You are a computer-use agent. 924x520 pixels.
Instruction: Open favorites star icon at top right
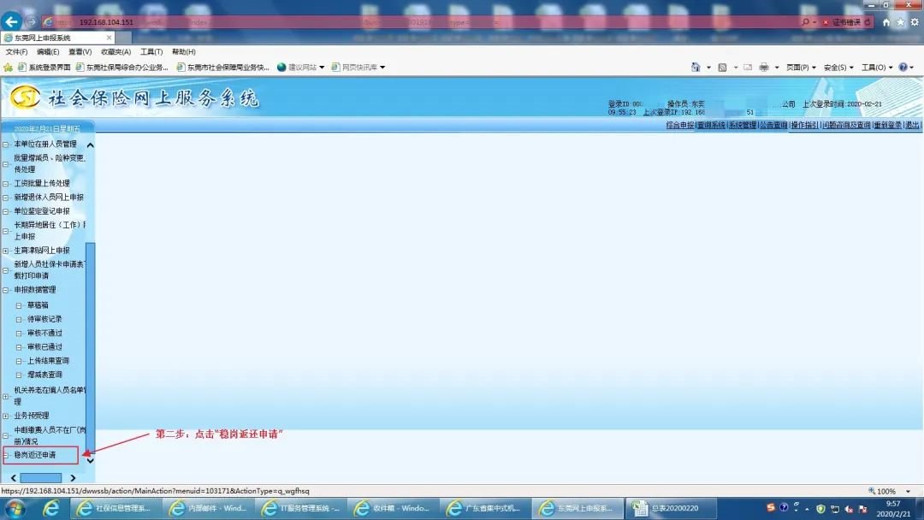pos(900,21)
